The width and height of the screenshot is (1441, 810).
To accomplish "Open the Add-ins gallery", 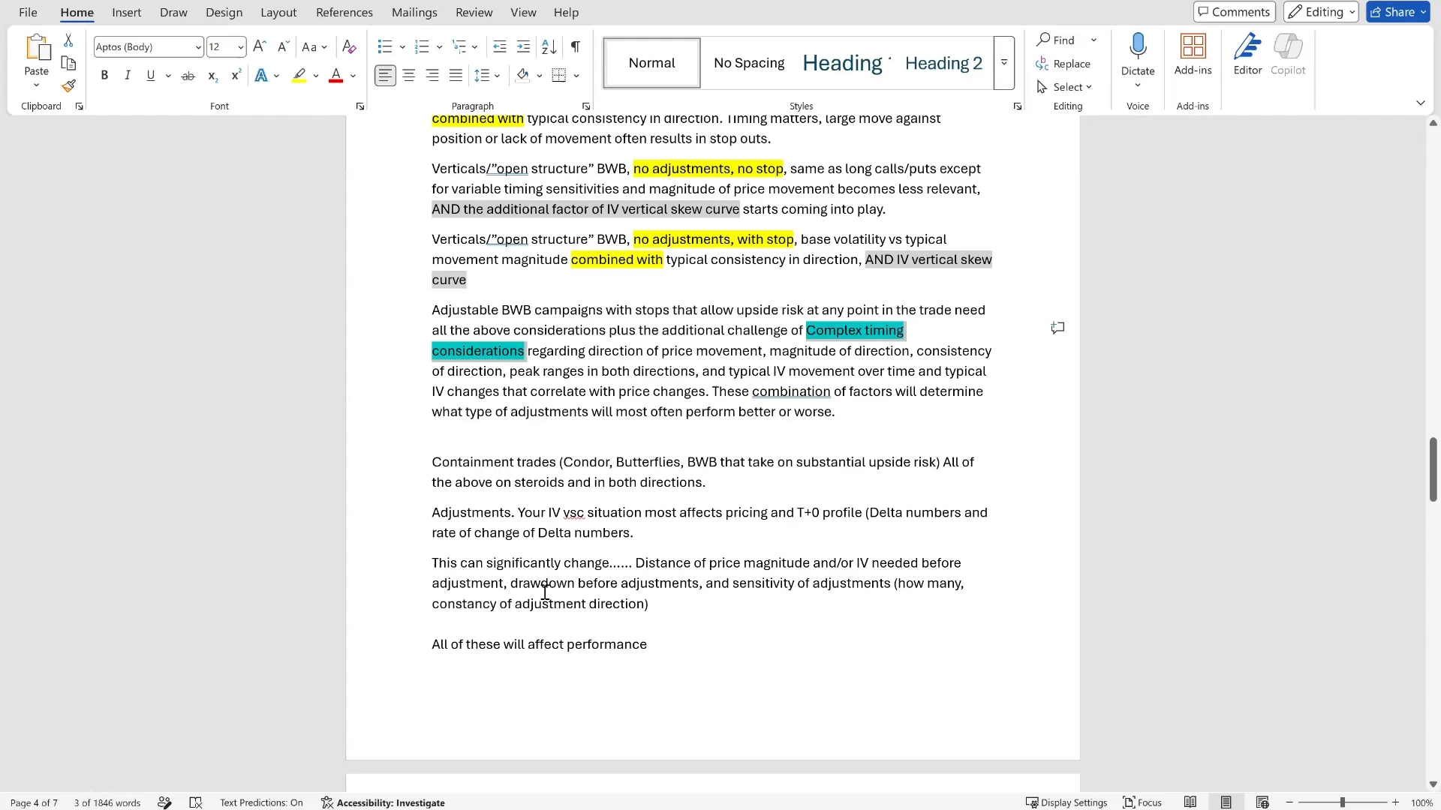I will coord(1193,55).
